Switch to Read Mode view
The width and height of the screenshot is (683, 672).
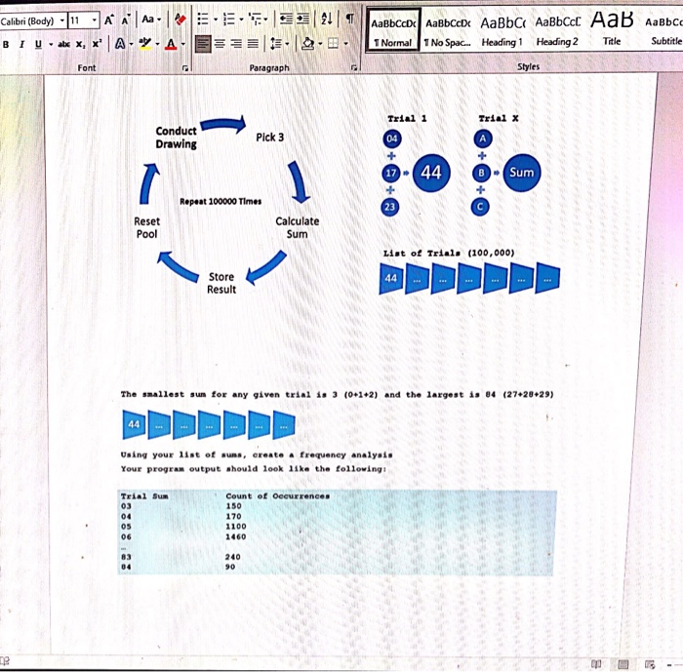tap(596, 664)
